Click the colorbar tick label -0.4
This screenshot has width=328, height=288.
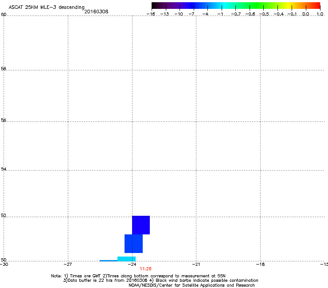coord(279,14)
